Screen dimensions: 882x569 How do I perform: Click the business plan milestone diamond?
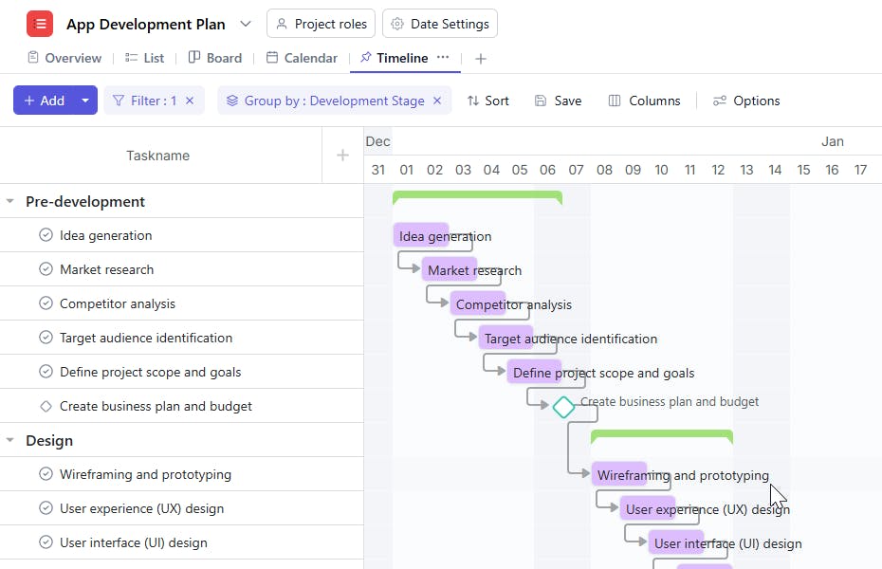(x=563, y=407)
